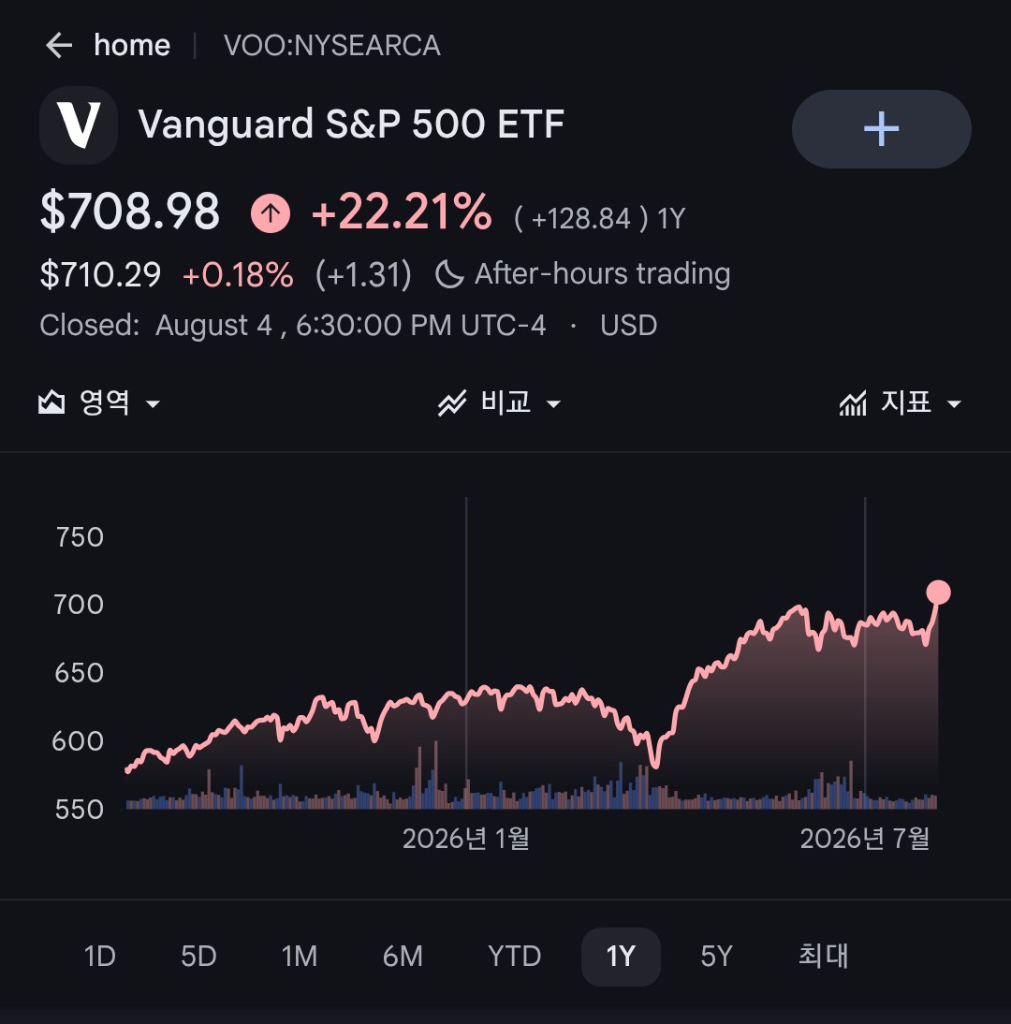Click the after-hours moon icon

[x=449, y=274]
